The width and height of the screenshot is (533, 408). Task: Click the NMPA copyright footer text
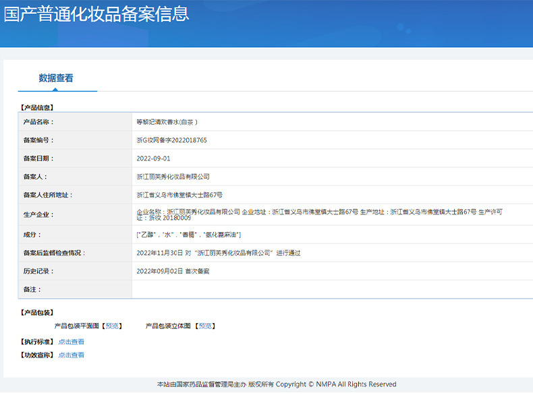(x=277, y=384)
